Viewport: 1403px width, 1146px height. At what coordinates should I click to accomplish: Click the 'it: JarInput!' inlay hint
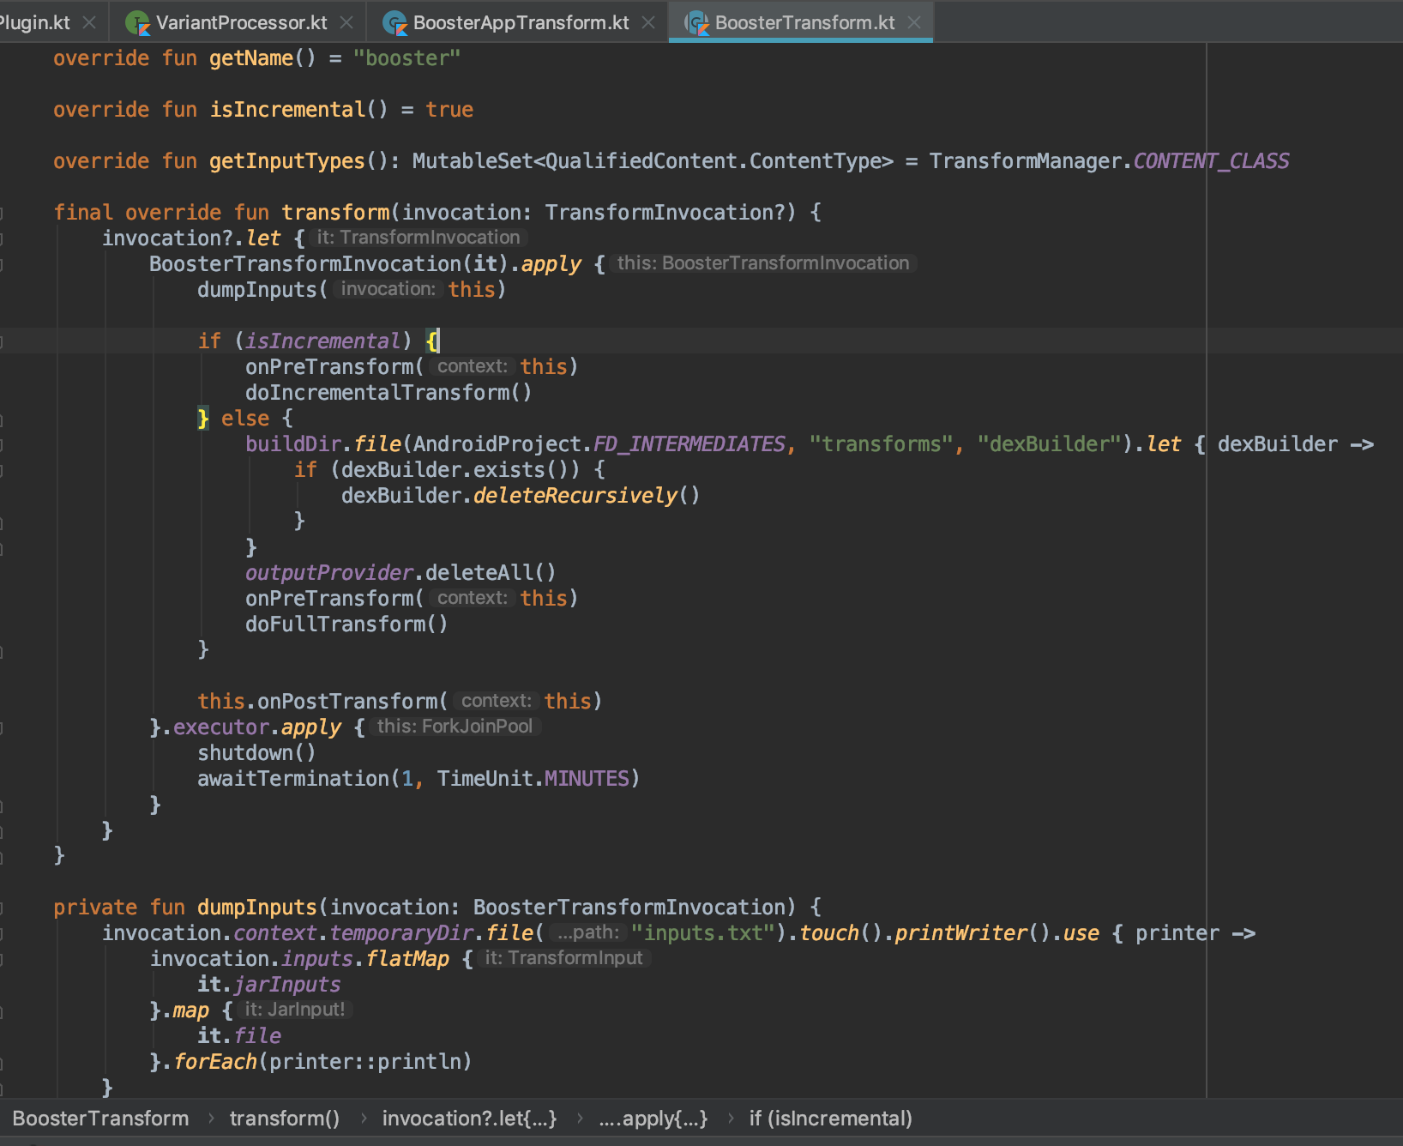(x=295, y=1010)
